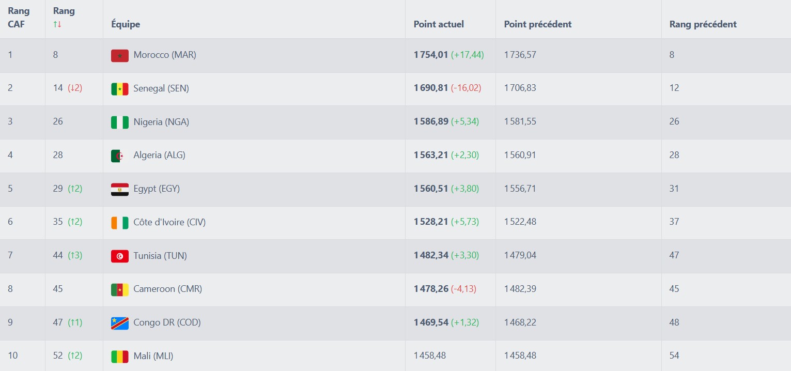Screen dimensions: 791x371
Task: Select the Congo DR (COD) team name
Action: pyautogui.click(x=167, y=322)
